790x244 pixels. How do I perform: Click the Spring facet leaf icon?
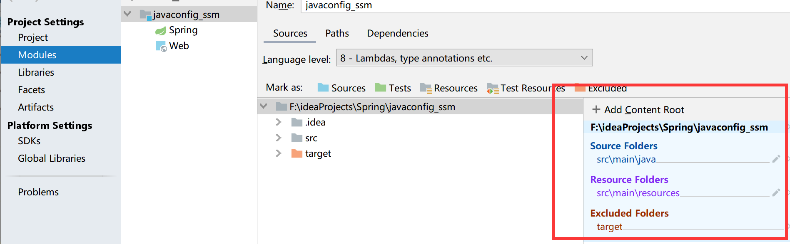[161, 30]
